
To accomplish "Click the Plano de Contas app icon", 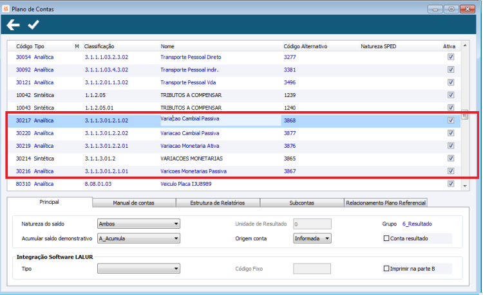I will [6, 9].
